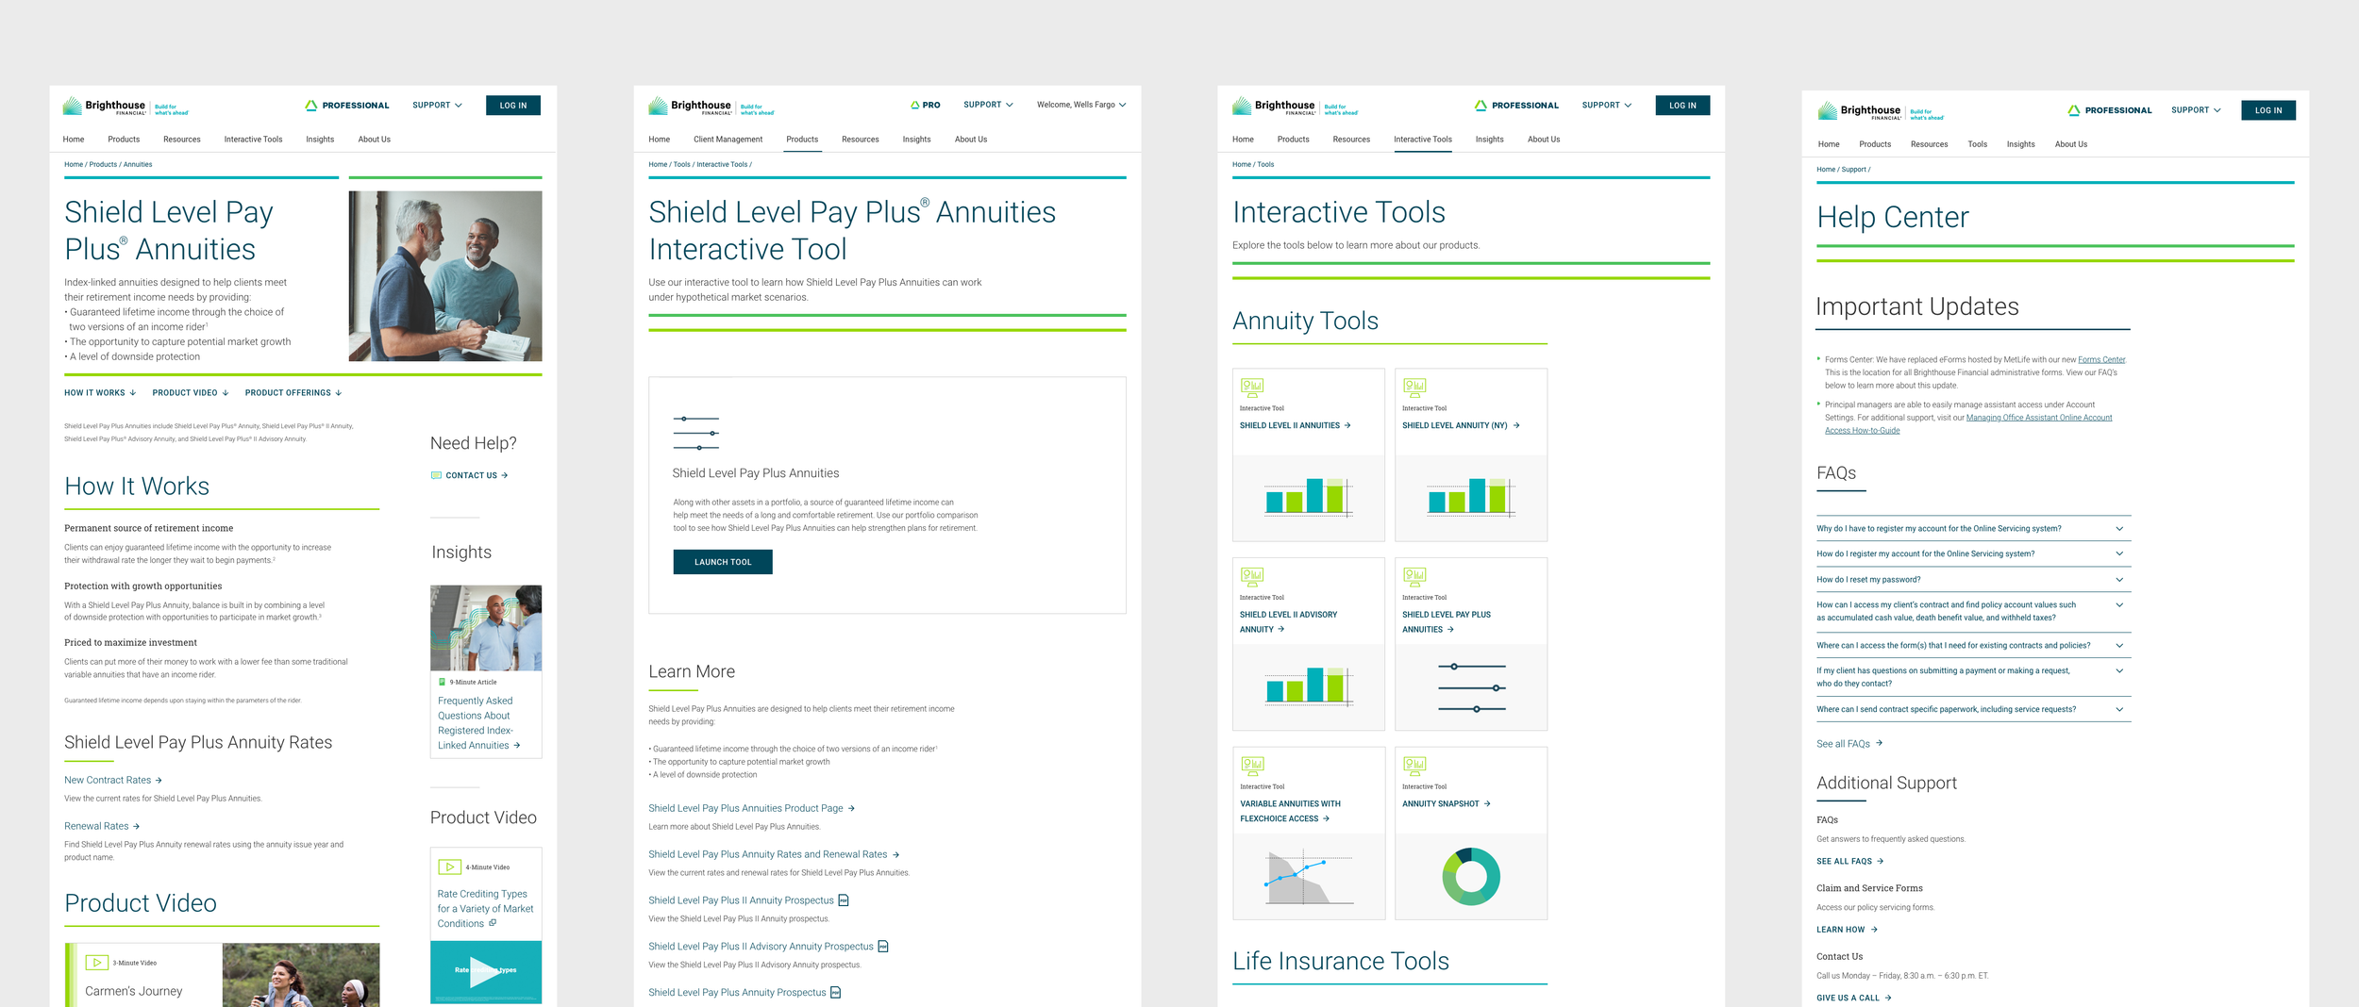
Task: Jump to How It Works anchor
Action: (x=100, y=393)
